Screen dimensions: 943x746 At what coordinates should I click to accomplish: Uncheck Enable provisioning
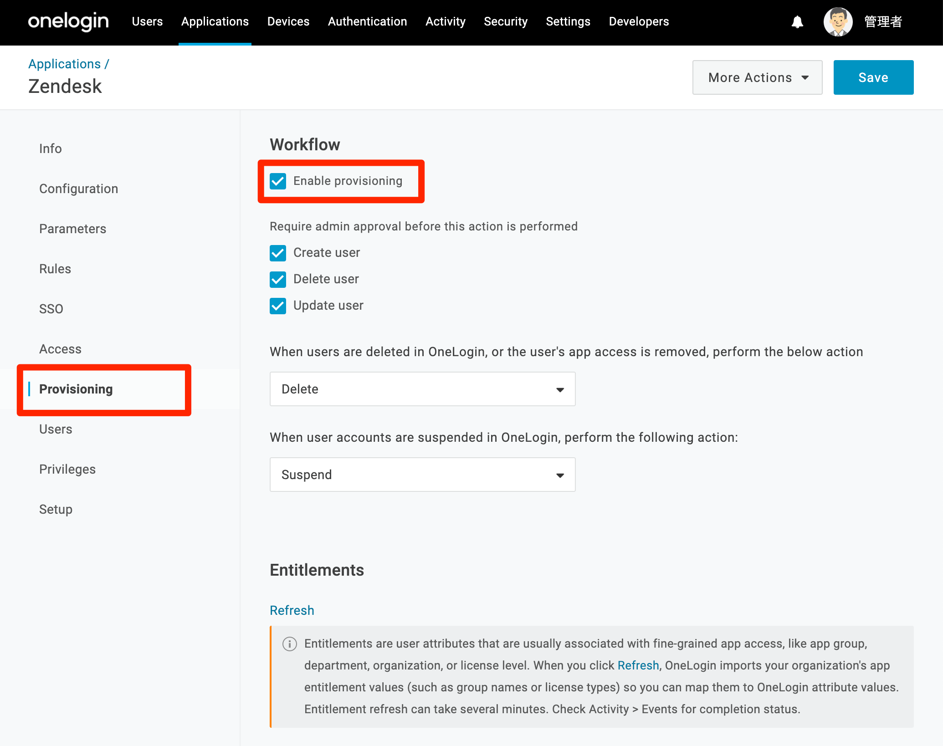point(278,181)
